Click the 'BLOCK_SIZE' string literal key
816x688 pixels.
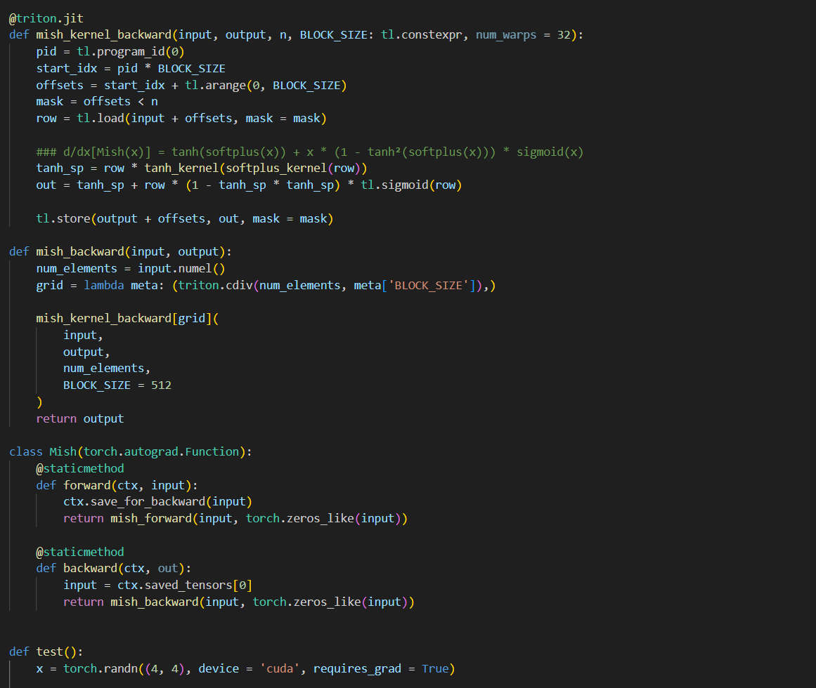tap(428, 285)
